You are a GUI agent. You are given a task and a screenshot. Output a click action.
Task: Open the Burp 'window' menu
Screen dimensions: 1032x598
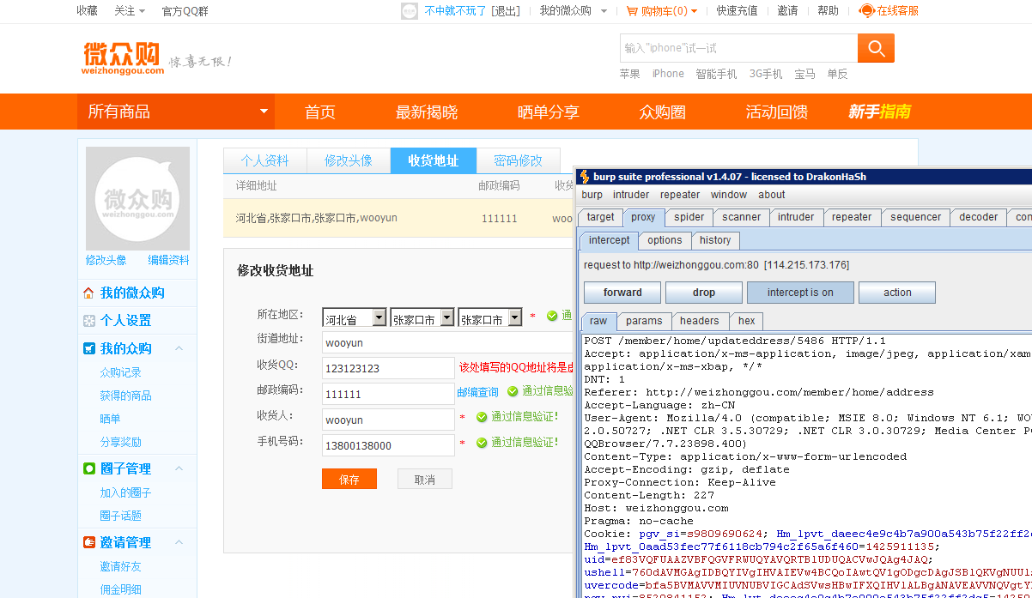(729, 195)
